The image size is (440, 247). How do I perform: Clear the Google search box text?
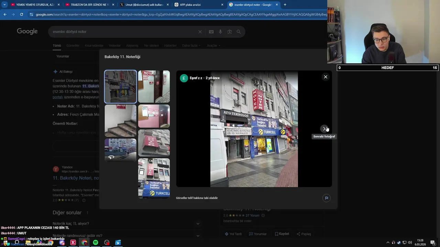(x=200, y=32)
